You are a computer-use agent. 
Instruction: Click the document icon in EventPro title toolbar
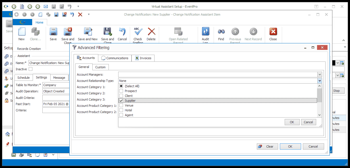tap(22, 6)
